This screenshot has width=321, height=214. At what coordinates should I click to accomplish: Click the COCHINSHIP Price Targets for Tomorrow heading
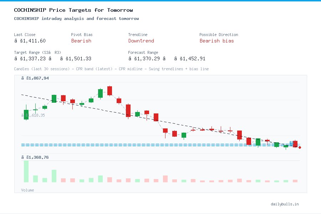pyautogui.click(x=73, y=10)
